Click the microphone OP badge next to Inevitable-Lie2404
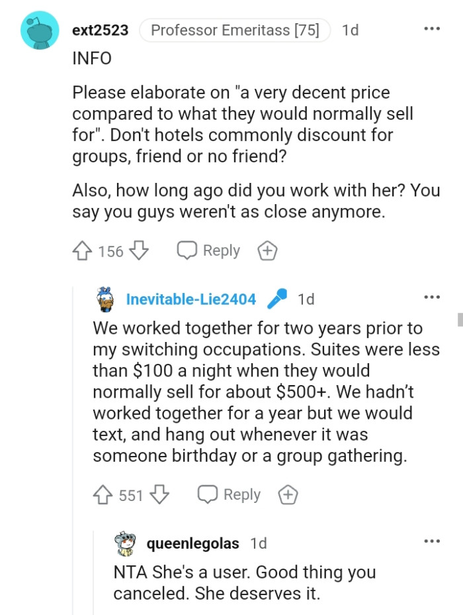This screenshot has height=615, width=463. (x=276, y=299)
